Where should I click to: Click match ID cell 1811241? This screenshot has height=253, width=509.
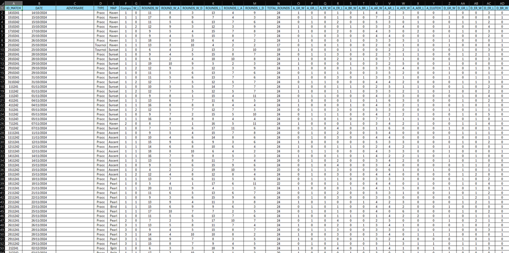tap(14, 179)
